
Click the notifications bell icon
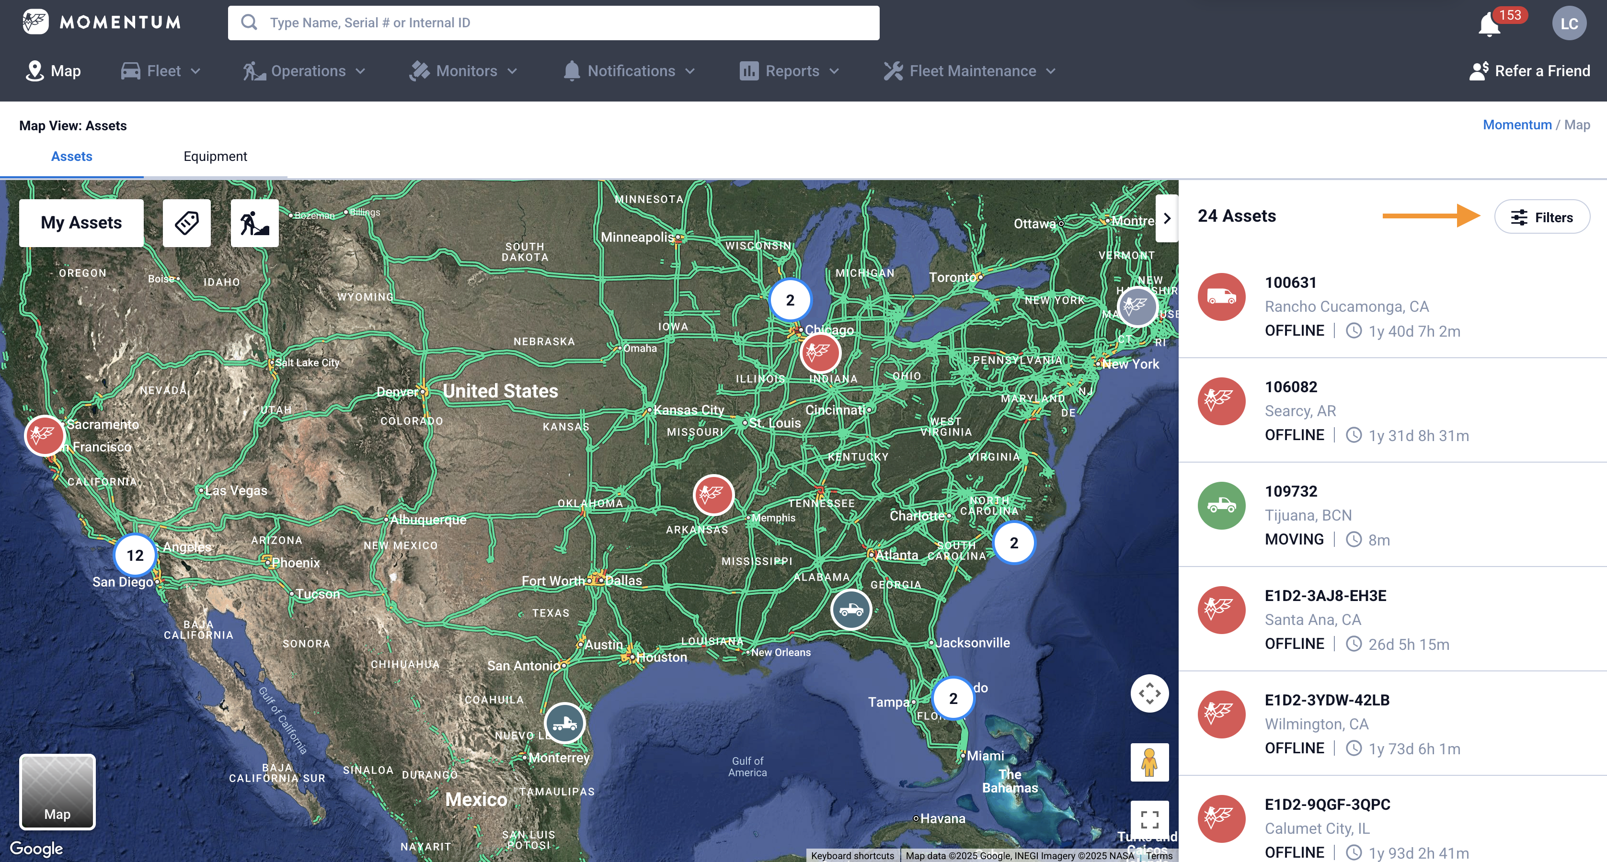coord(1490,25)
